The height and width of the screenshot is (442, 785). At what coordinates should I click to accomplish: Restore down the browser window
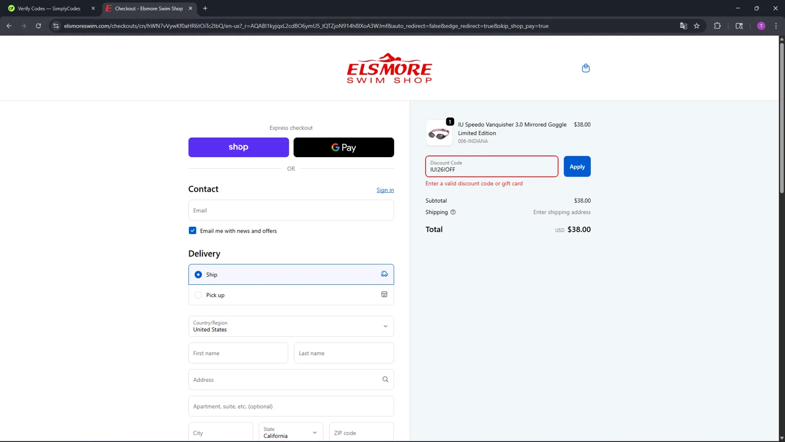[757, 8]
